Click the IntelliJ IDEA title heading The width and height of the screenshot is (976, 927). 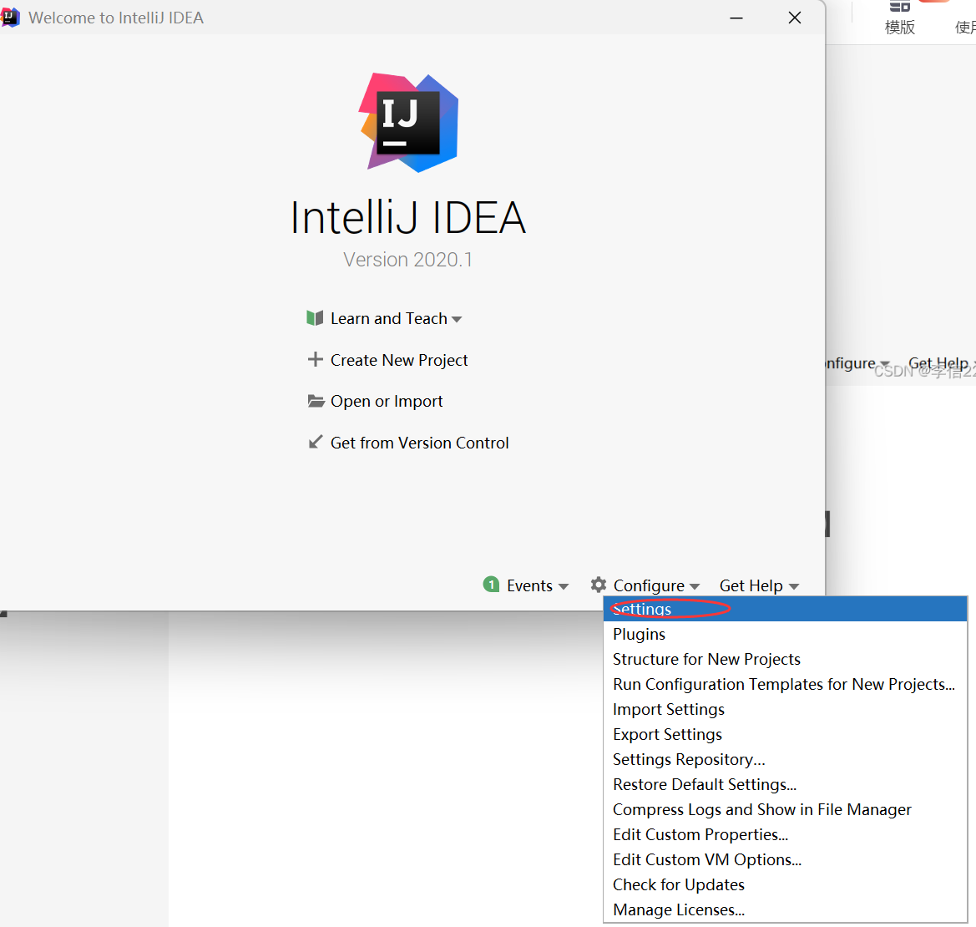click(x=408, y=217)
